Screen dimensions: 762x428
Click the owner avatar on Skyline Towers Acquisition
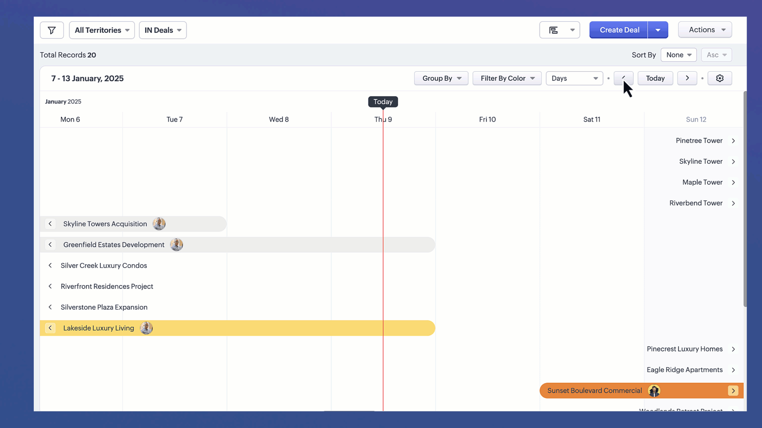(x=159, y=224)
